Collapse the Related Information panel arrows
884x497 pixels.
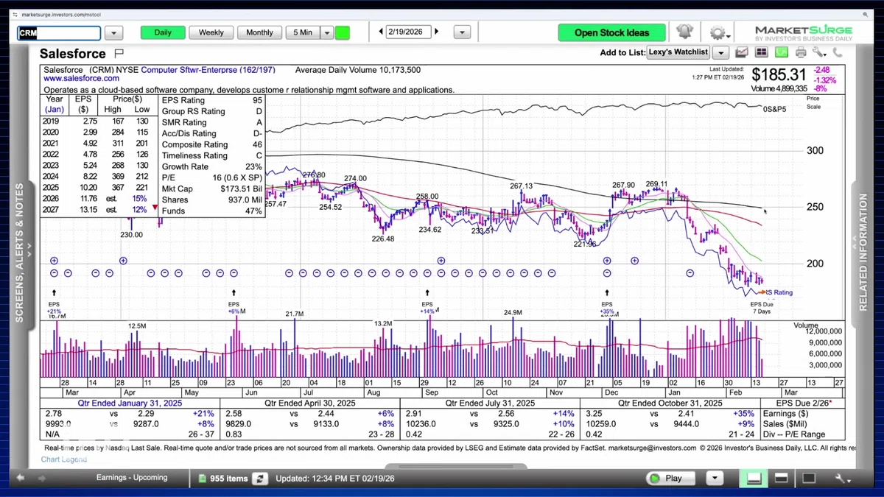(854, 241)
